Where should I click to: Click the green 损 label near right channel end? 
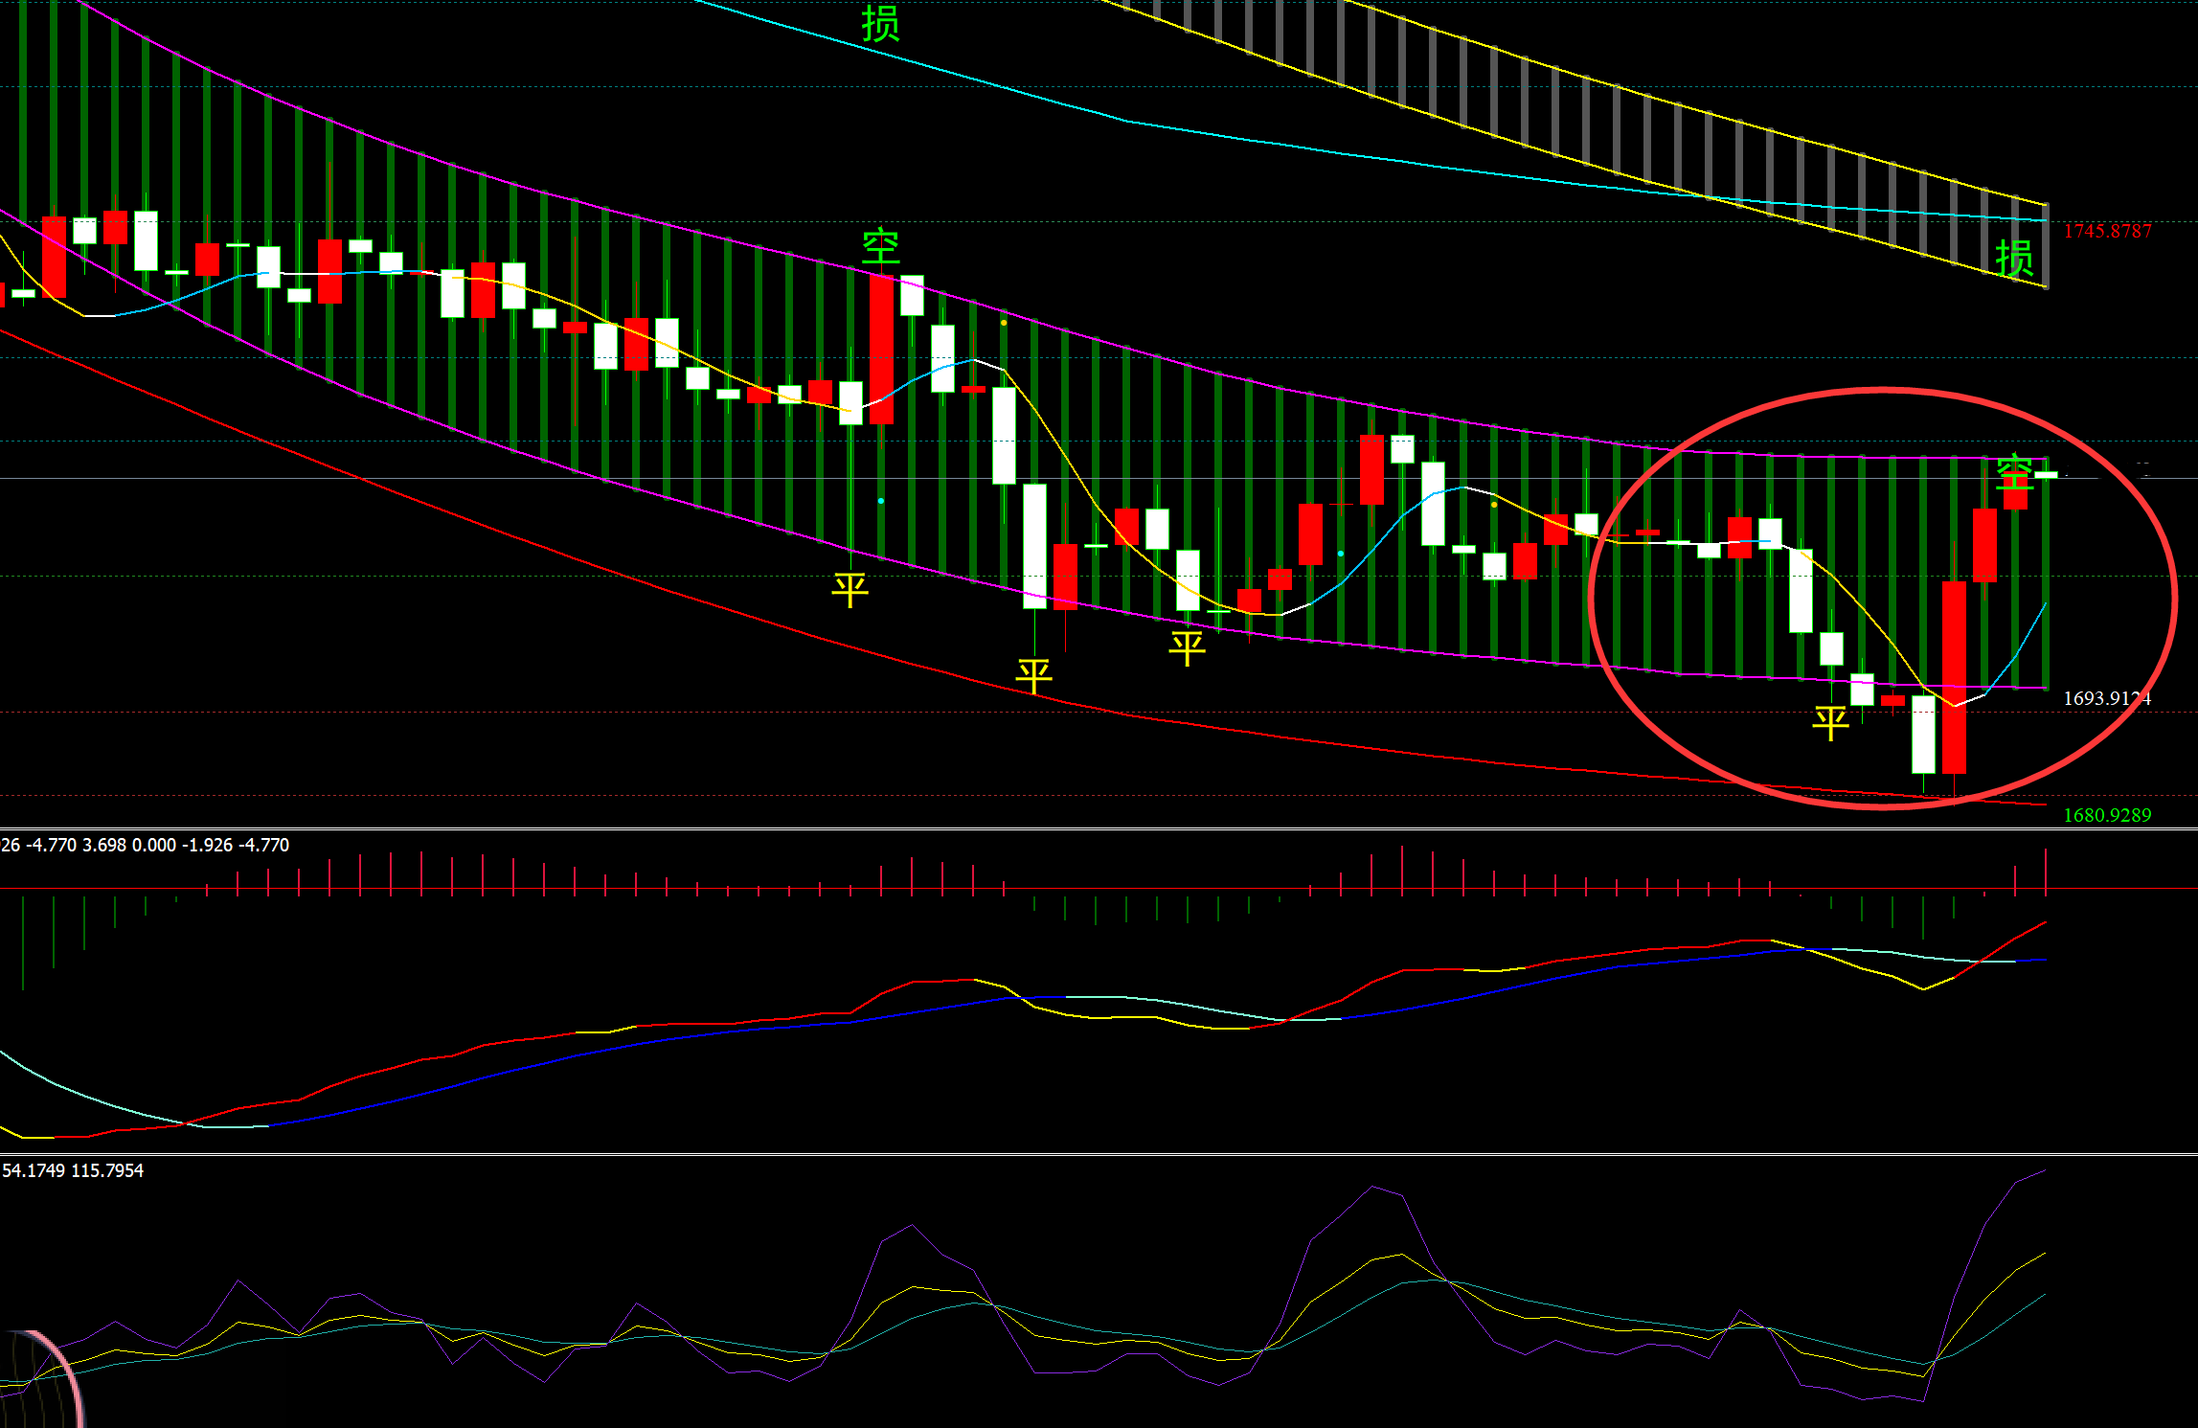click(2014, 259)
